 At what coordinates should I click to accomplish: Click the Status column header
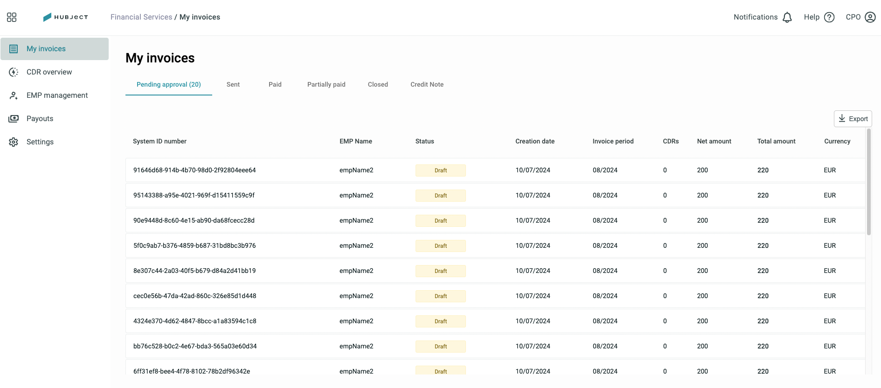point(425,142)
